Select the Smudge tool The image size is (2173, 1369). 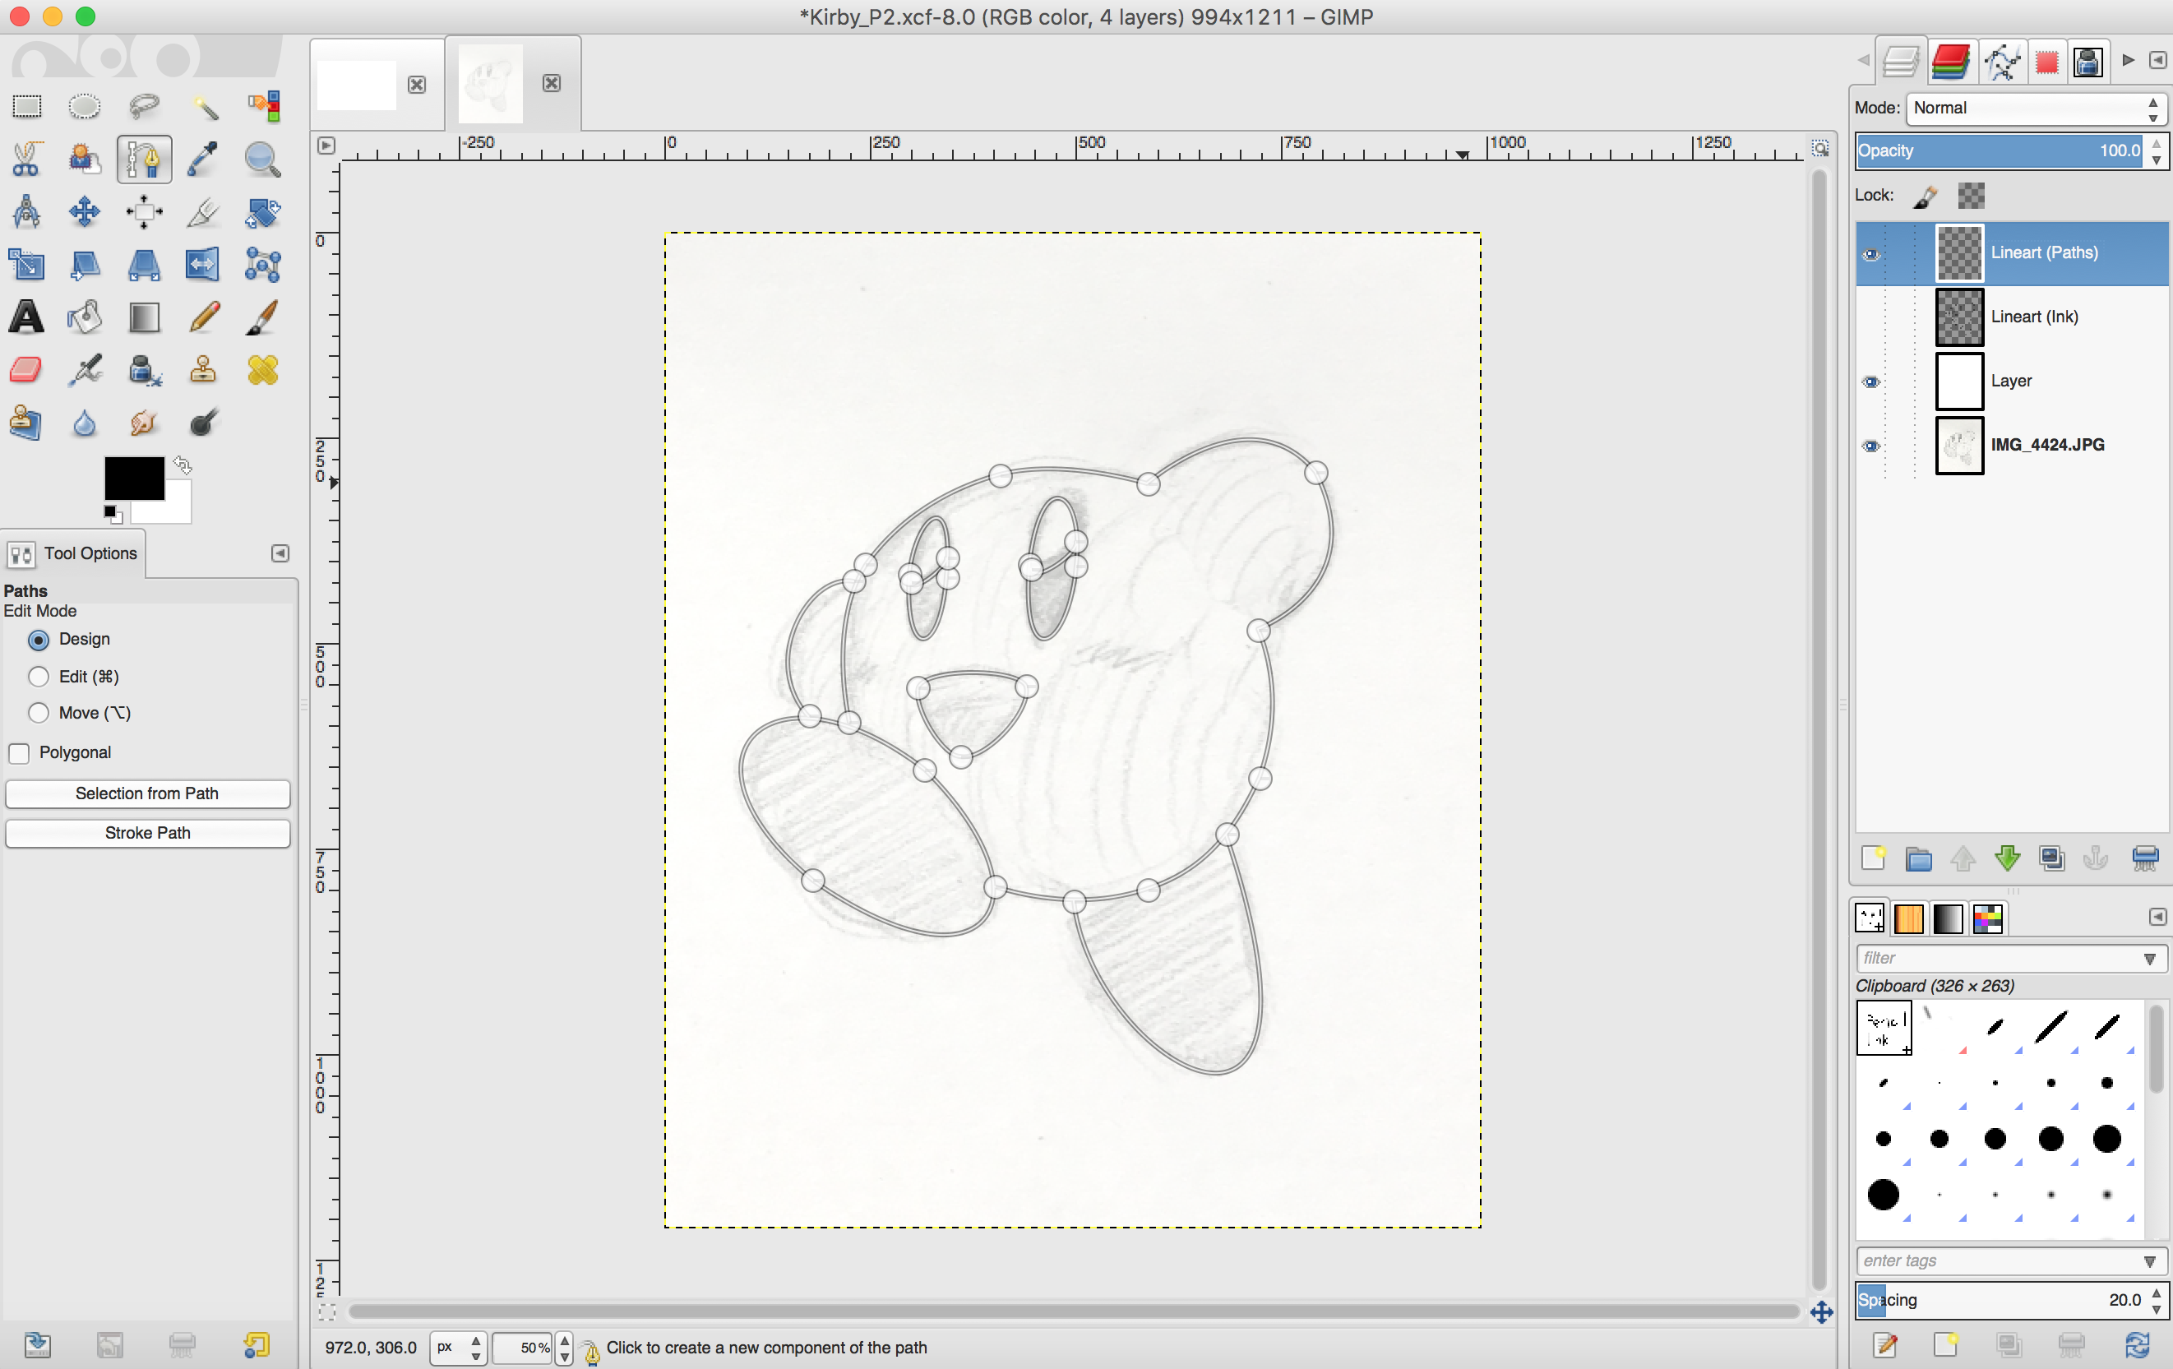tap(144, 423)
